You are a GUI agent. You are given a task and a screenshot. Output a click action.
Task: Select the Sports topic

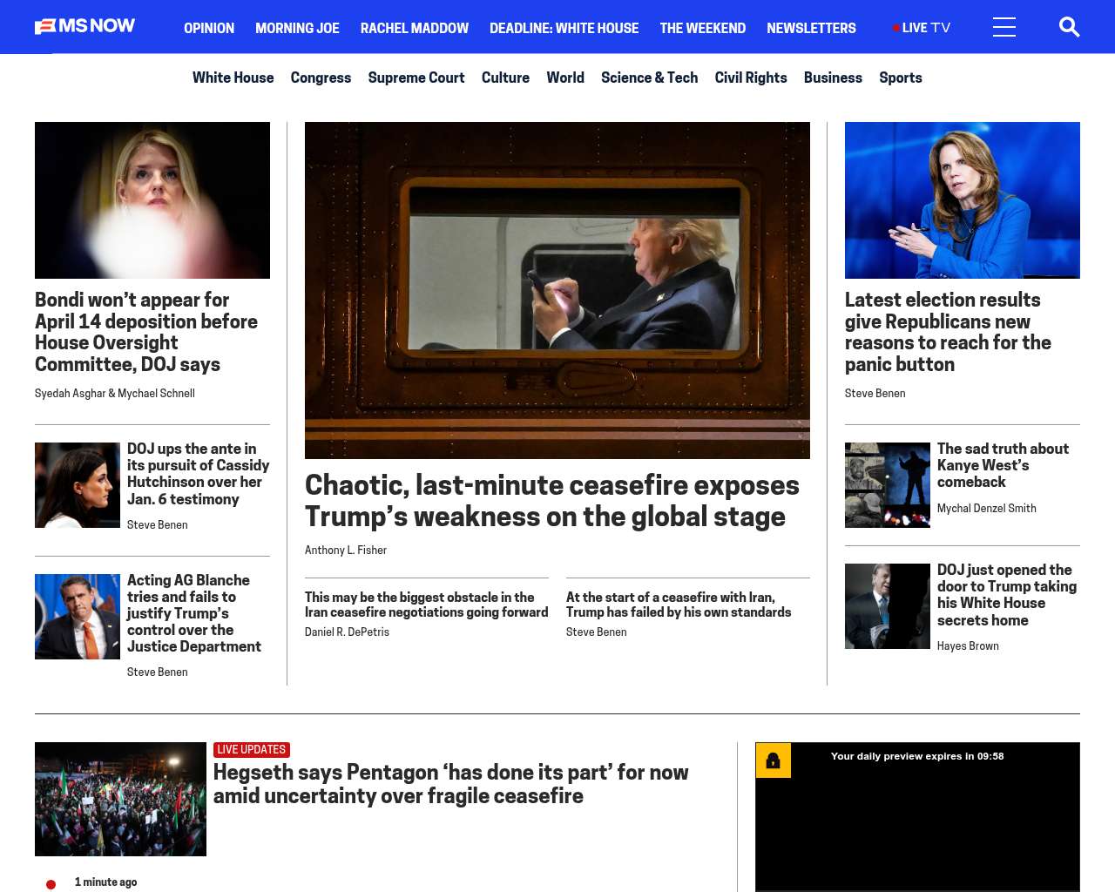pos(901,78)
